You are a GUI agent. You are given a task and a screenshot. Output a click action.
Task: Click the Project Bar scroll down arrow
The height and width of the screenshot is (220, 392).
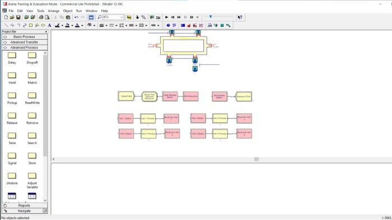[45, 200]
